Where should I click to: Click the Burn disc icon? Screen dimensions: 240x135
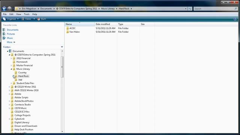39,19
